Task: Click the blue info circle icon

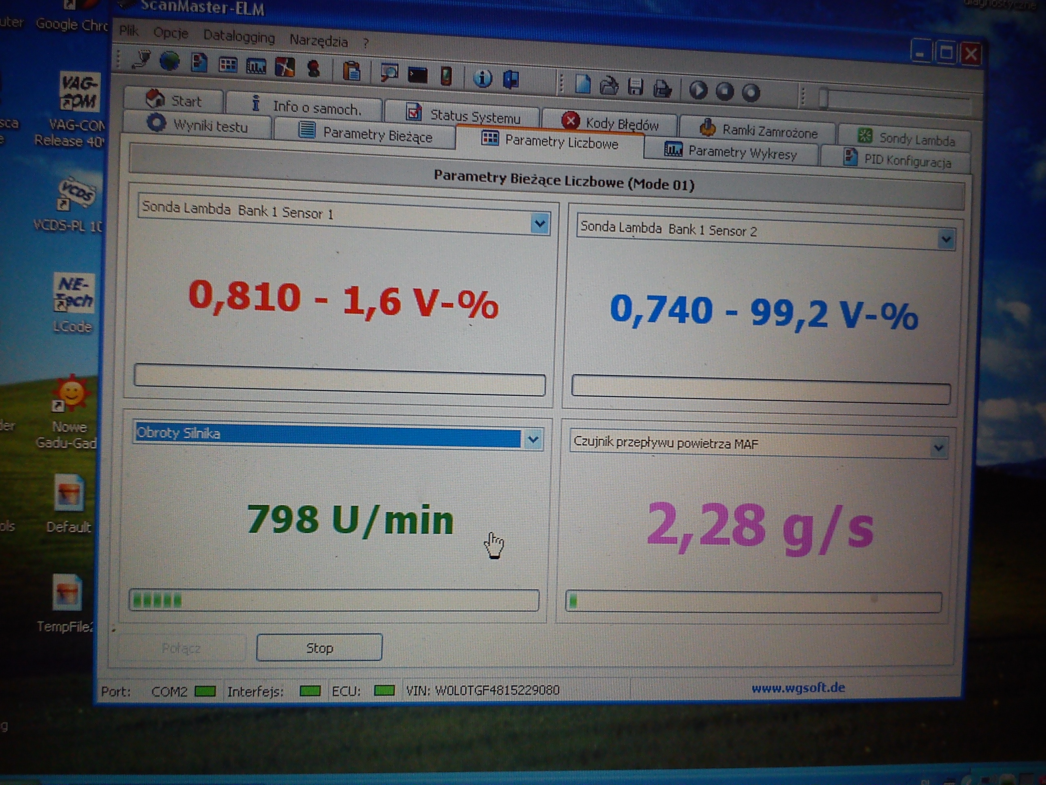Action: pyautogui.click(x=482, y=78)
